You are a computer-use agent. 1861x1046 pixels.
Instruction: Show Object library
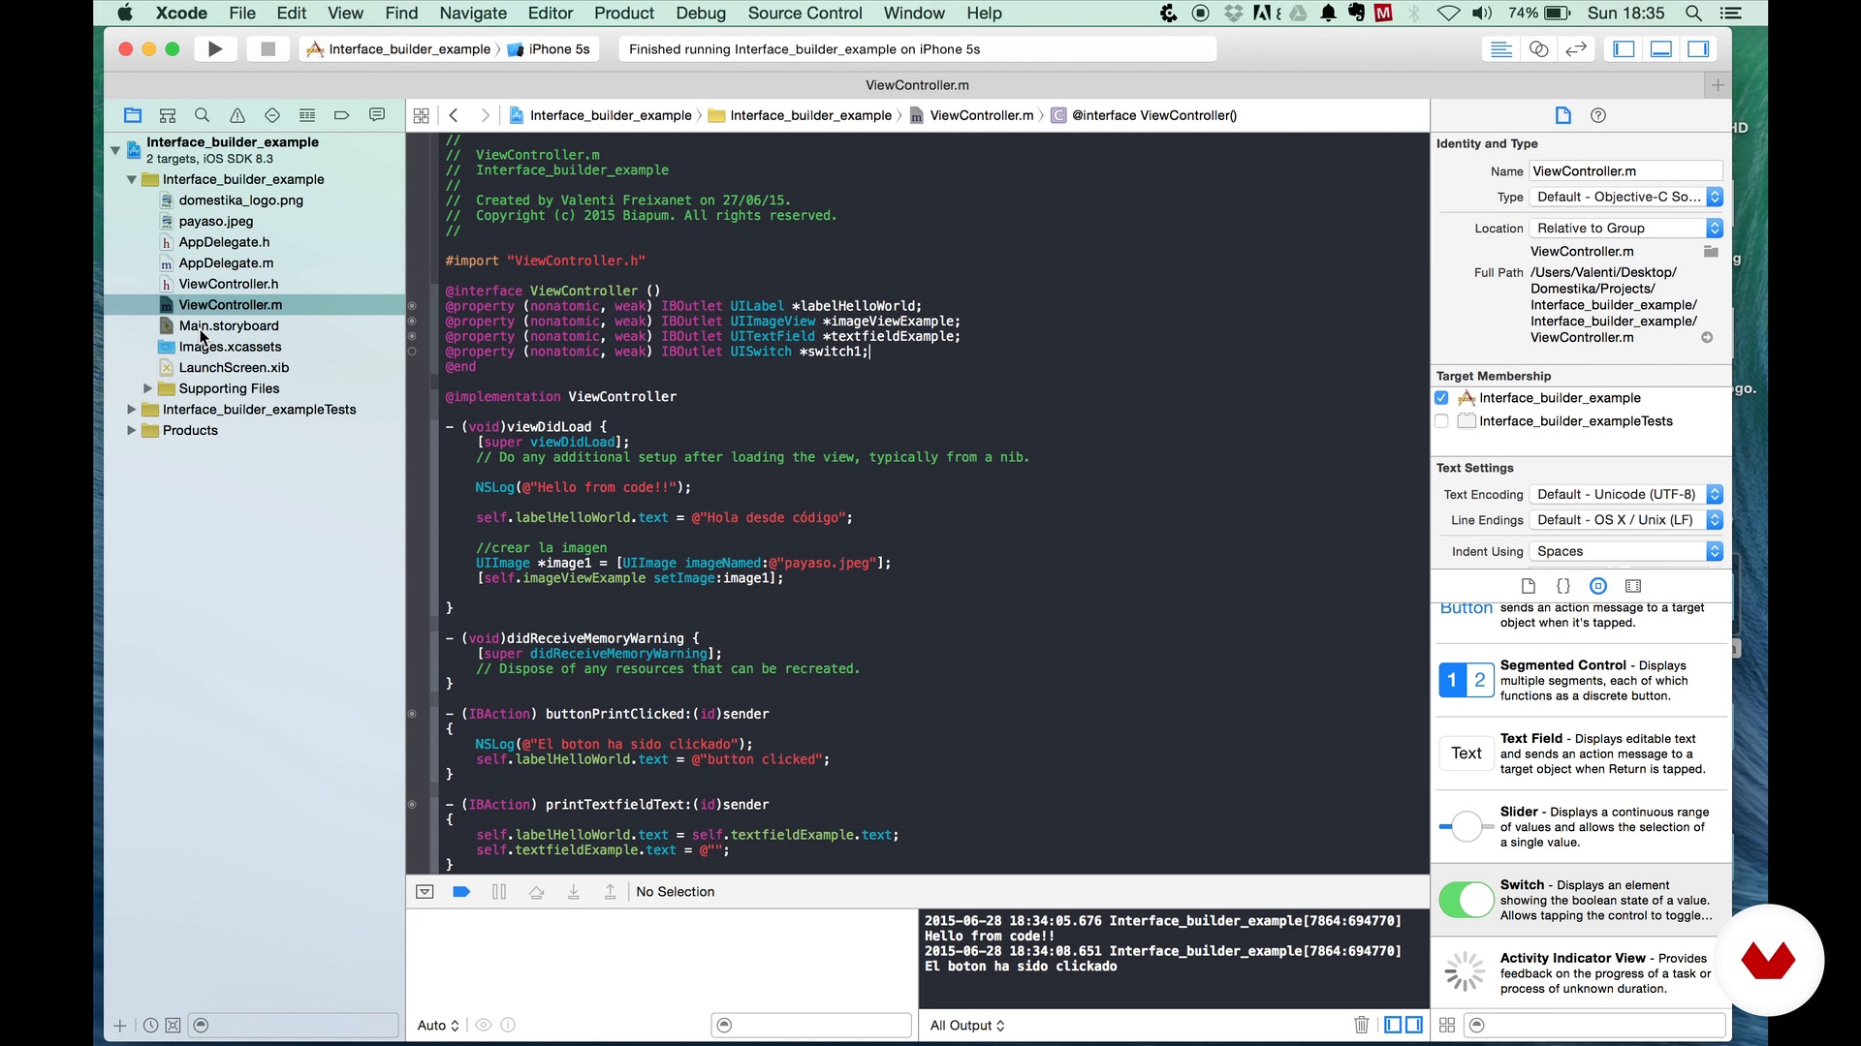(x=1598, y=586)
